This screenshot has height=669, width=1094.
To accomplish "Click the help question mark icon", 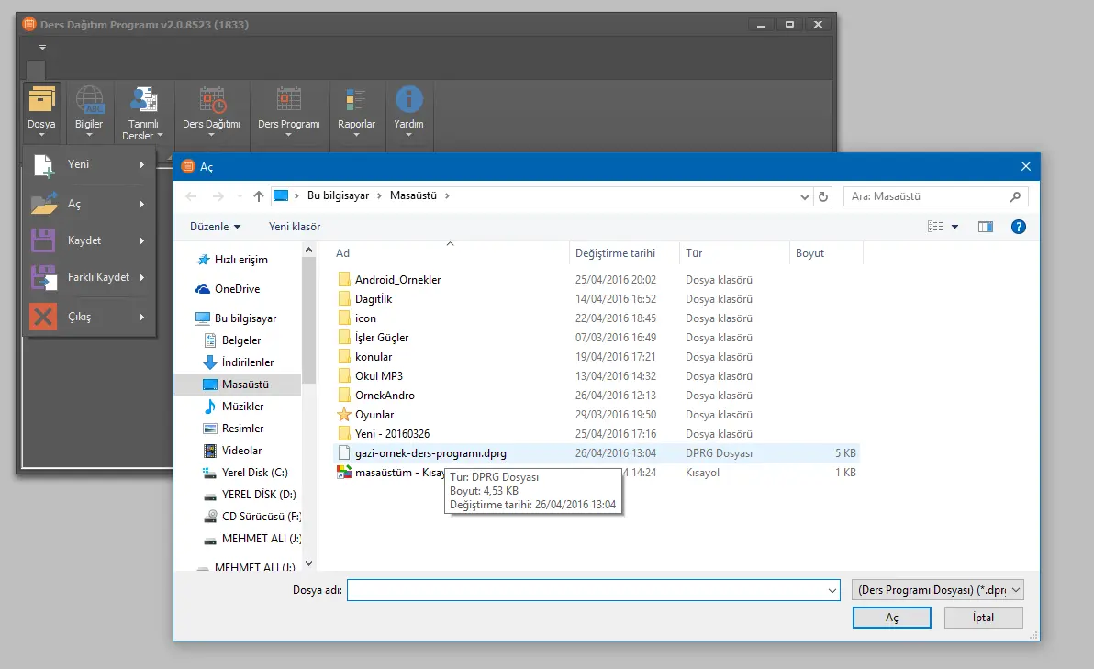I will tap(1018, 227).
